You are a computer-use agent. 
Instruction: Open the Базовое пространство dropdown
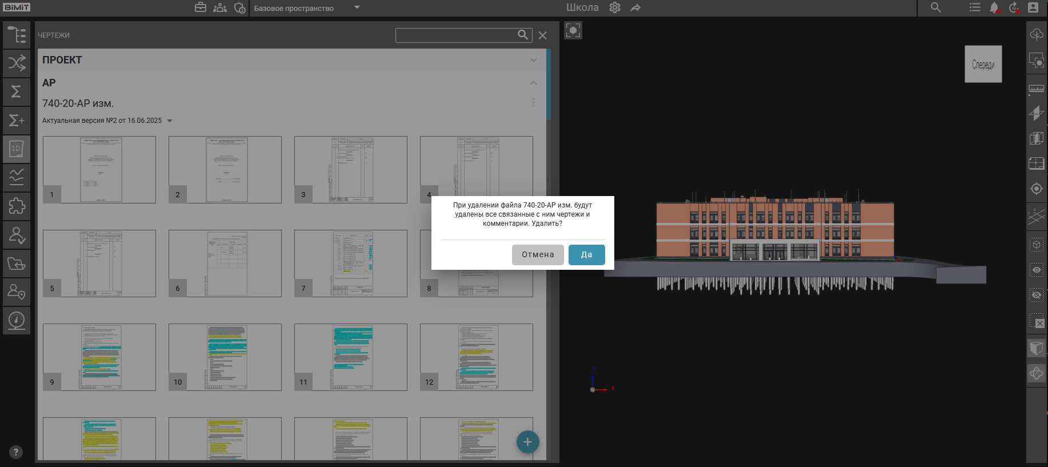pos(357,8)
